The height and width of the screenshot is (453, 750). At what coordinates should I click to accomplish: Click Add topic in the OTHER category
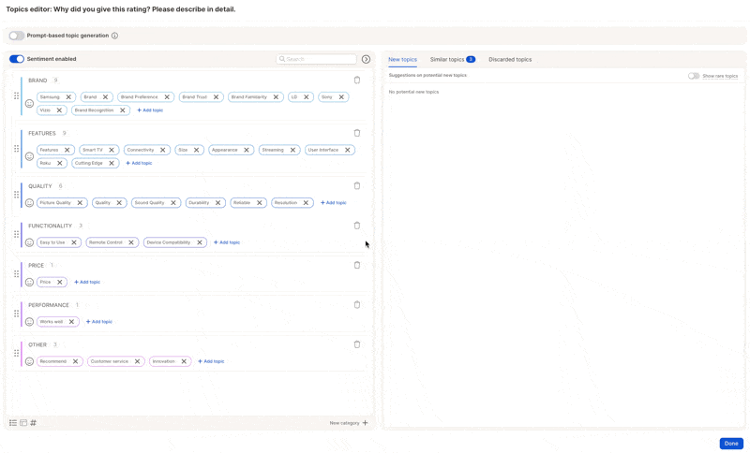pyautogui.click(x=211, y=361)
